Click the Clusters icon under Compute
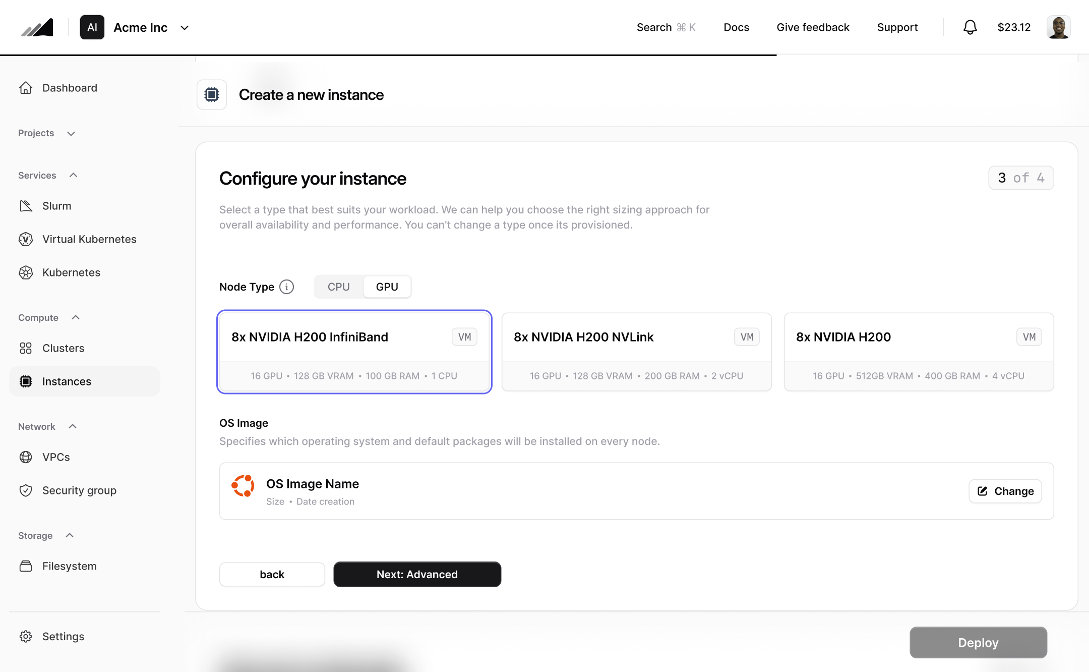Image resolution: width=1089 pixels, height=672 pixels. coord(26,348)
